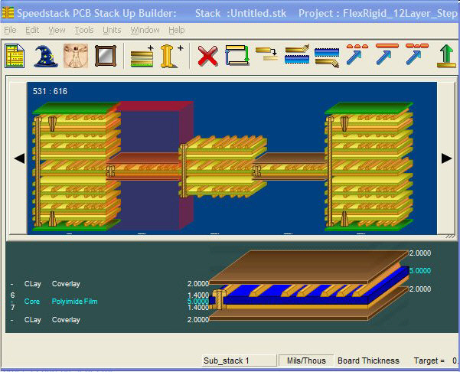The height and width of the screenshot is (372, 460).
Task: Launch the wizard hat stack wizard
Action: (x=46, y=56)
